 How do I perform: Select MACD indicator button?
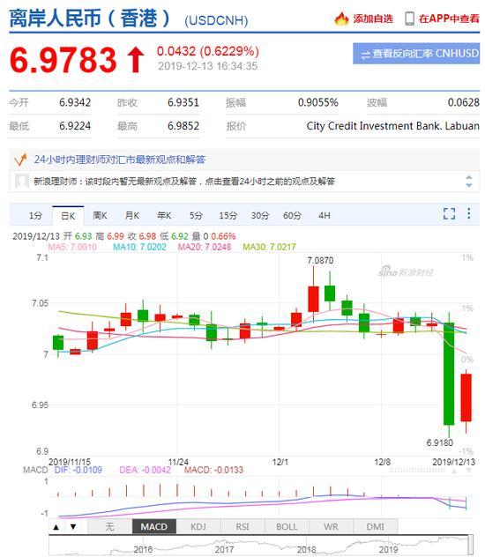click(153, 527)
